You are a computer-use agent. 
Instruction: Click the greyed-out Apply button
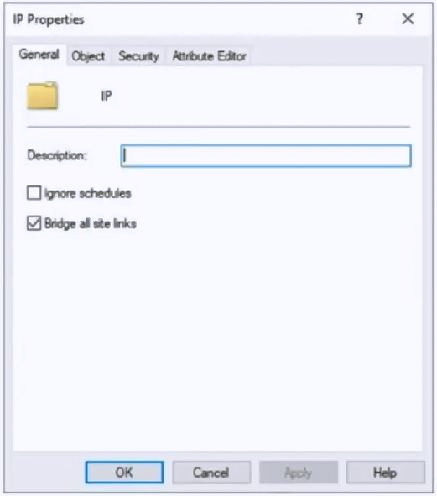(x=299, y=473)
